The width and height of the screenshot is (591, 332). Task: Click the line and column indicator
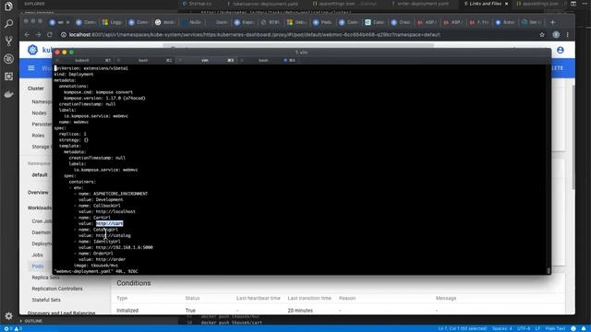463,328
